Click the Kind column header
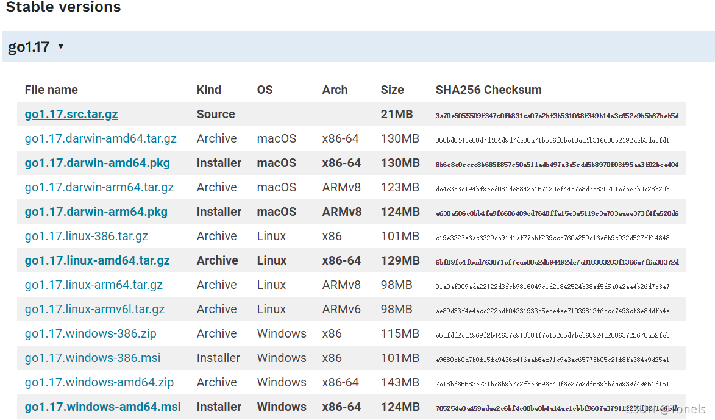The image size is (715, 420). (209, 90)
